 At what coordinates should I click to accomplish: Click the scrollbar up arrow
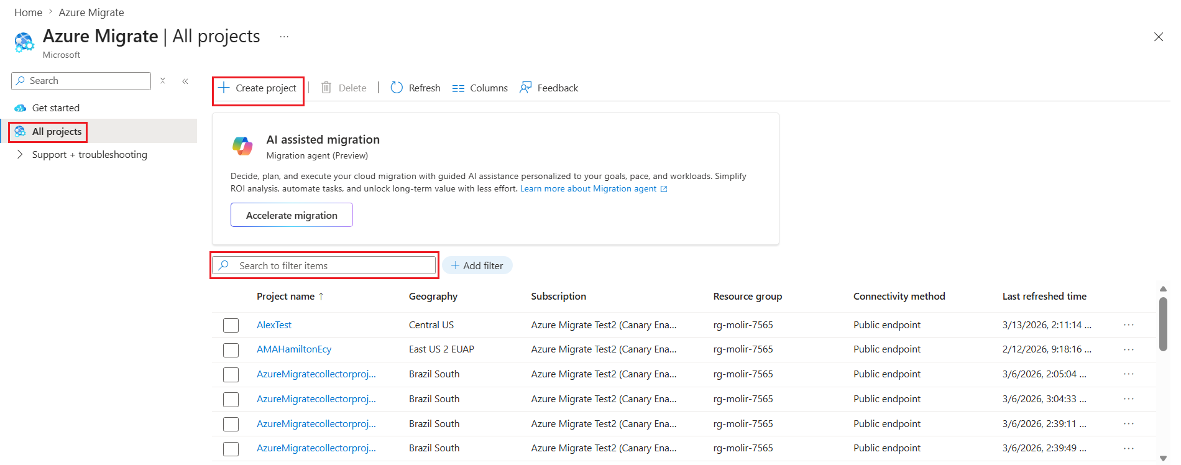1163,288
